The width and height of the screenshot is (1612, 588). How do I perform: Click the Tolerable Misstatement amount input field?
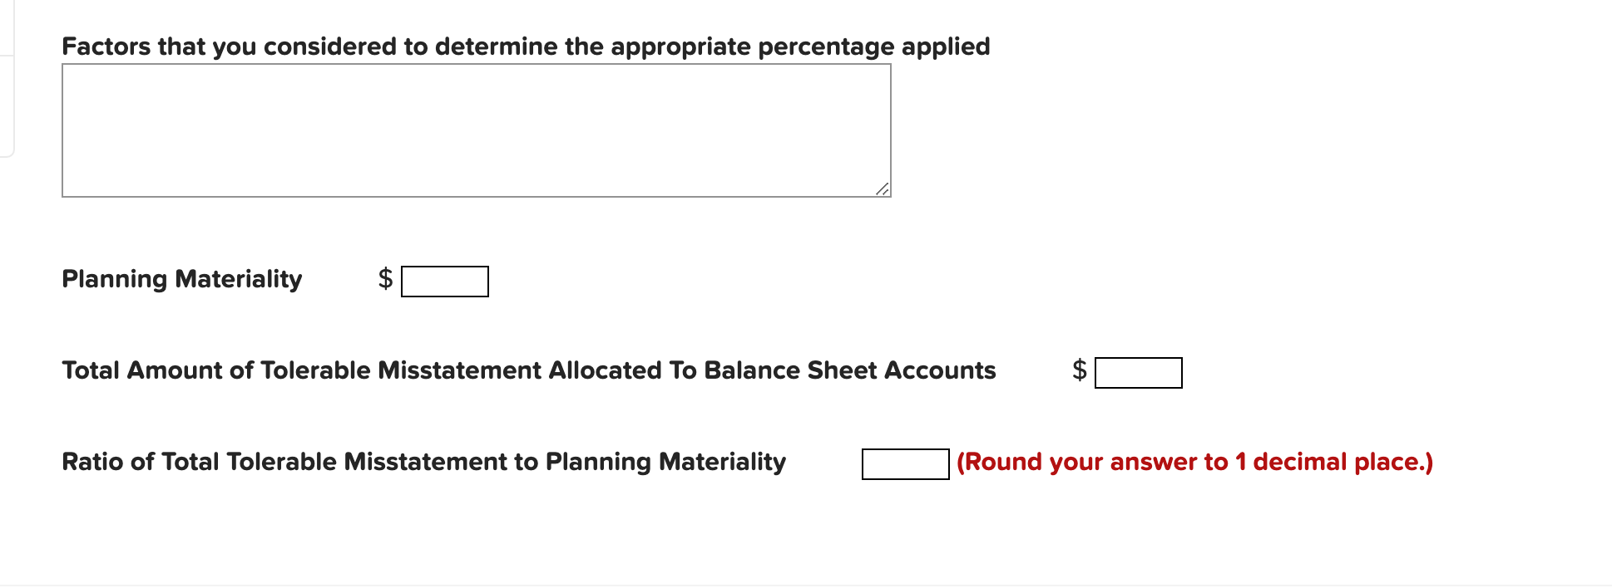pos(1140,373)
